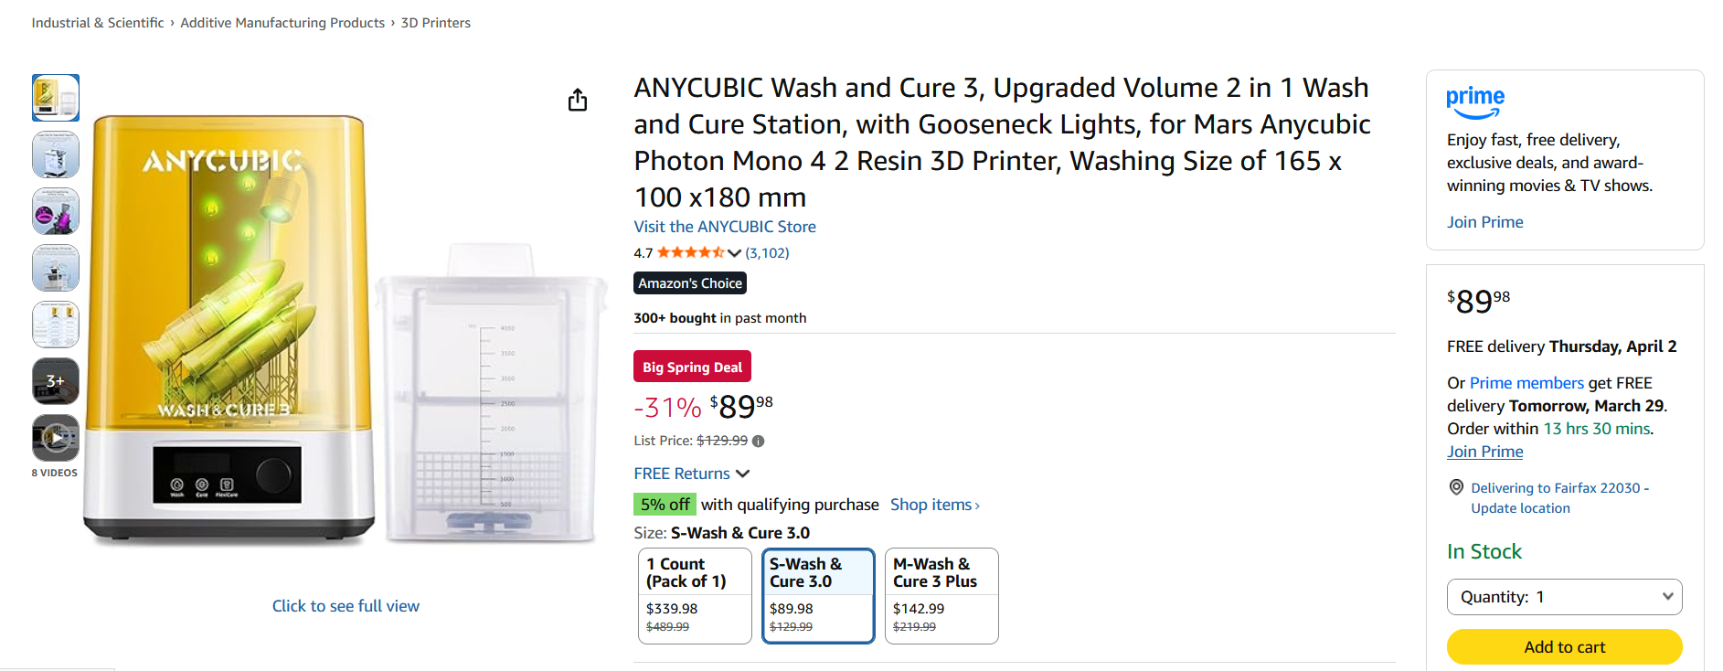Viewport: 1723px width, 671px height.
Task: Open Additive Manufacturing Products breadcrumb
Action: pos(282,23)
